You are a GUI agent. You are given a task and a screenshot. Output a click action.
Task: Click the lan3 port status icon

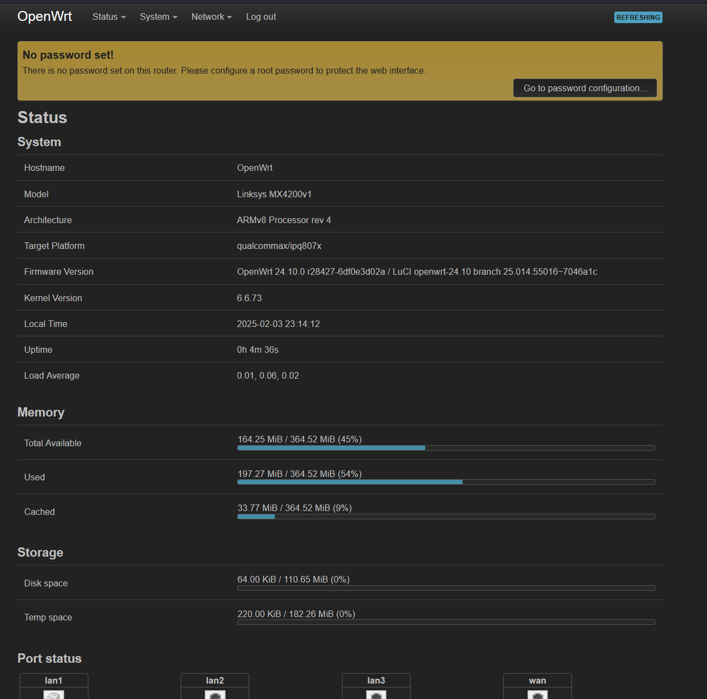[x=376, y=695]
